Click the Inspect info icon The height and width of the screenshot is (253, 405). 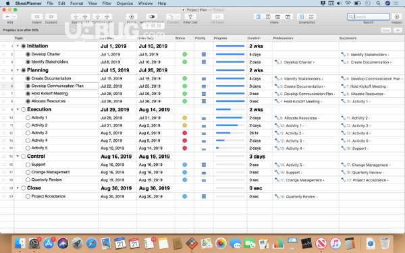tap(397, 17)
